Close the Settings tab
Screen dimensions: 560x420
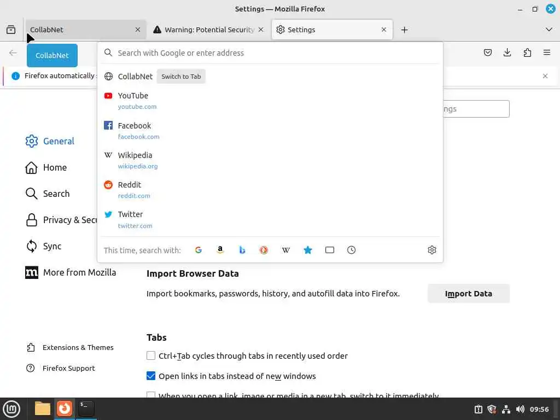[x=384, y=30]
